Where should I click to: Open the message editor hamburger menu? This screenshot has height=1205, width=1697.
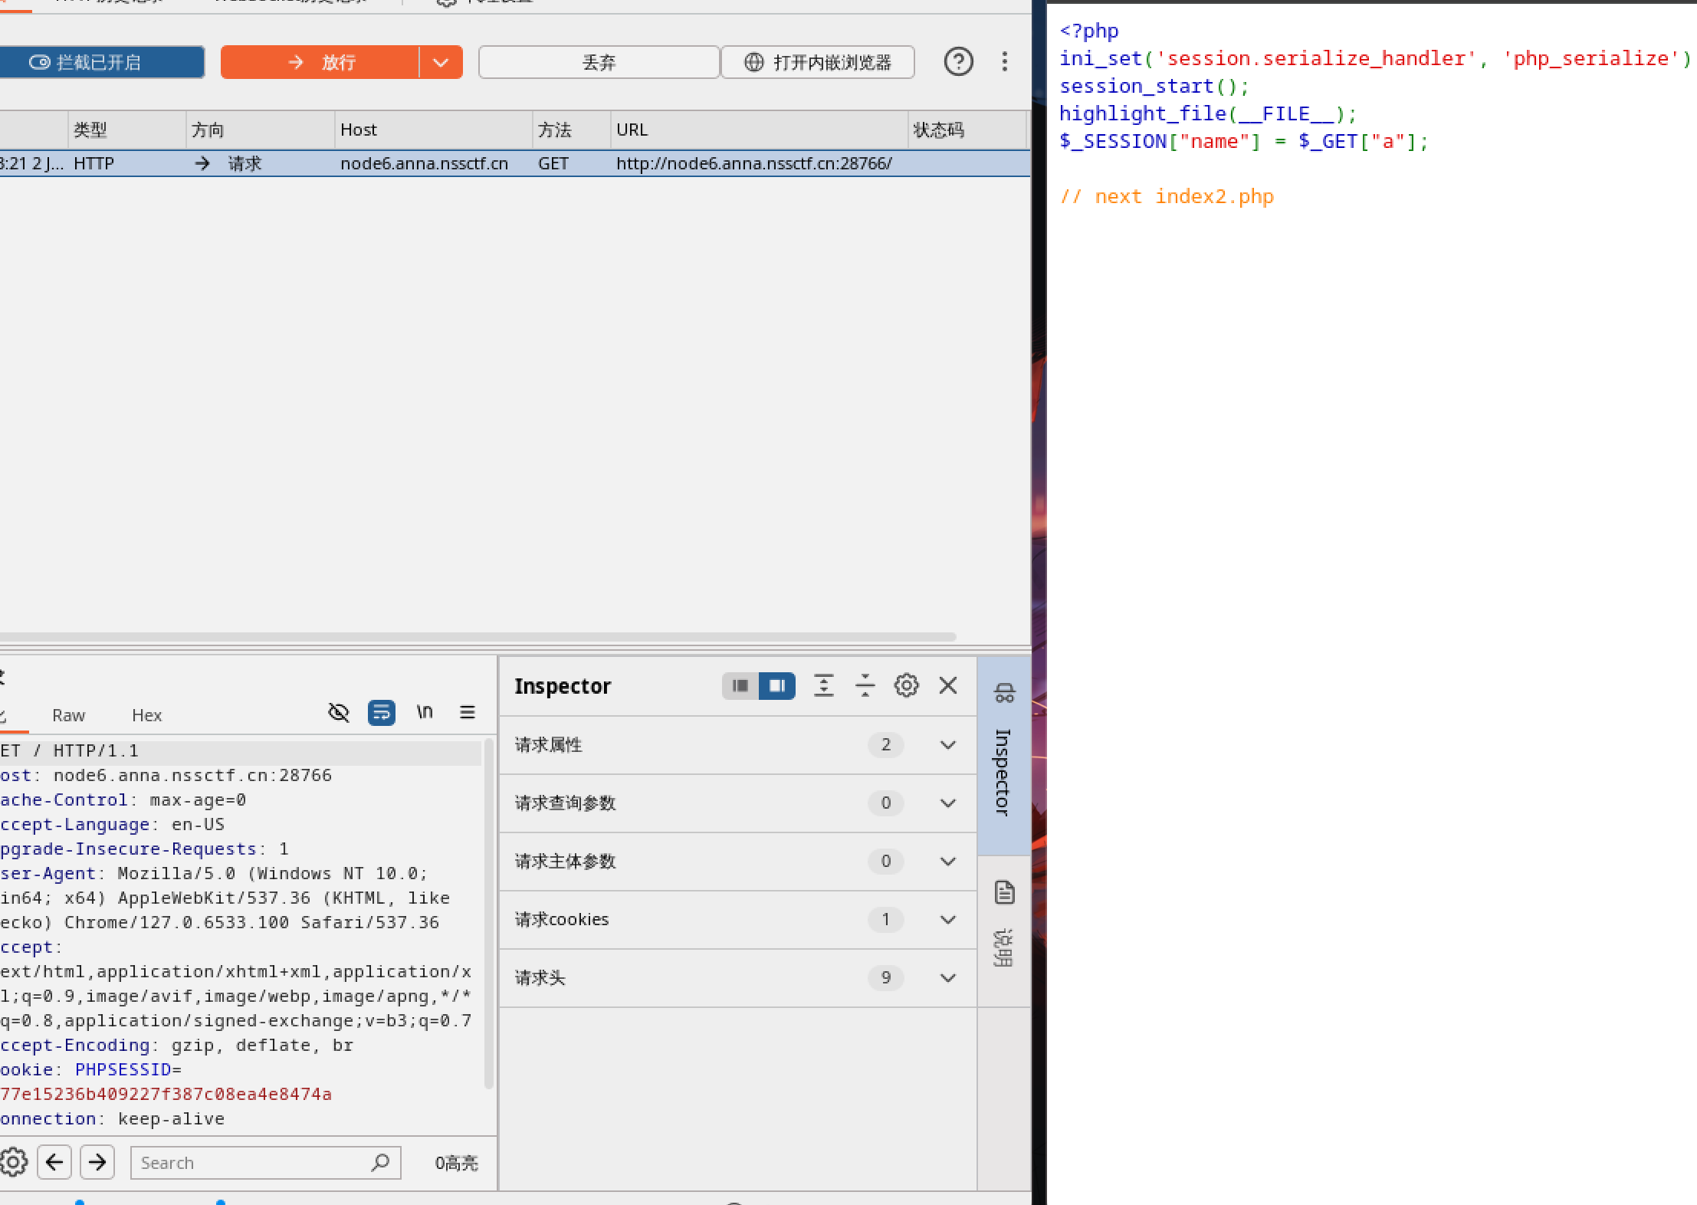pyautogui.click(x=467, y=712)
